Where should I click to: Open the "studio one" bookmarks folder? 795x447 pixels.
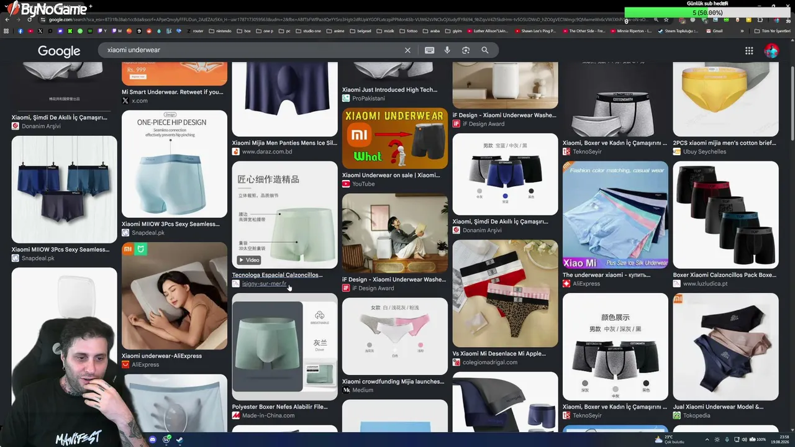[309, 31]
